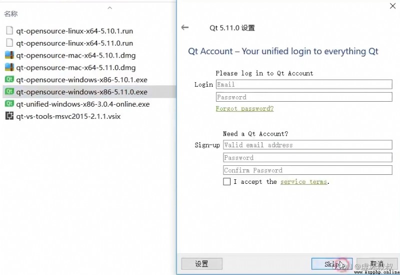Click the 'Need a Qt Account?' text
The image size is (400, 275).
click(255, 134)
